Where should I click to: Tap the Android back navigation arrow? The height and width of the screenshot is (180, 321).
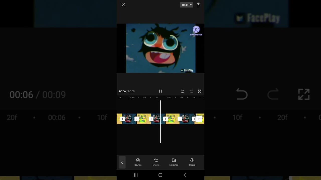pyautogui.click(x=185, y=175)
